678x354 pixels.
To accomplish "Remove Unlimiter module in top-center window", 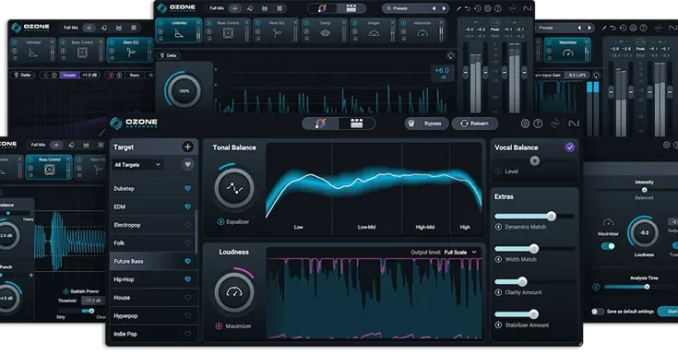I will pos(198,22).
